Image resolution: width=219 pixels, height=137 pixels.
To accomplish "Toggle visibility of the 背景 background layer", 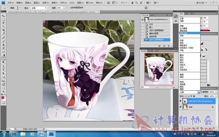I will tap(180, 107).
